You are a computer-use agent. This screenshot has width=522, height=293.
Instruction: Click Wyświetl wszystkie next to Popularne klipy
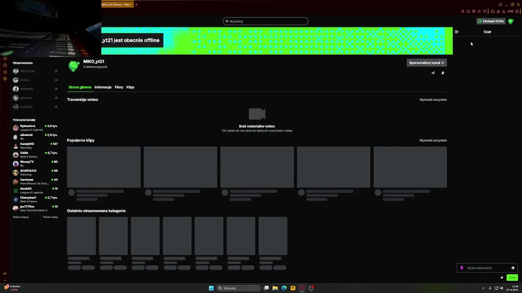(433, 140)
